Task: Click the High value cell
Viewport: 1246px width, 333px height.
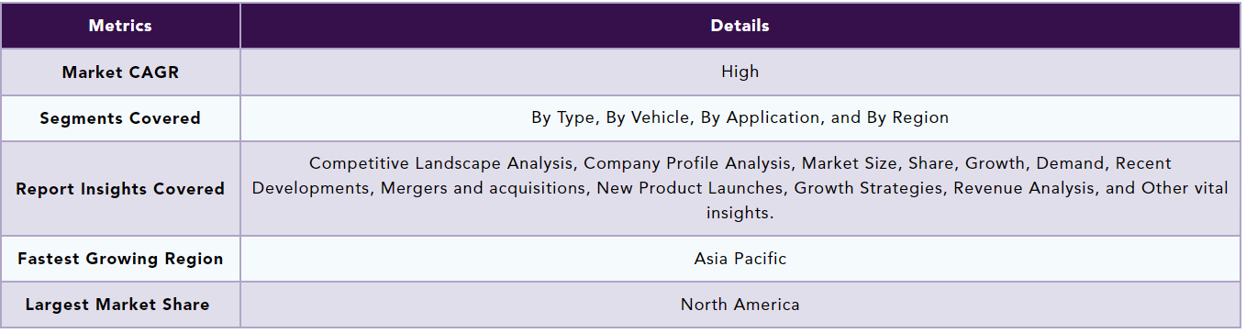Action: click(x=740, y=72)
